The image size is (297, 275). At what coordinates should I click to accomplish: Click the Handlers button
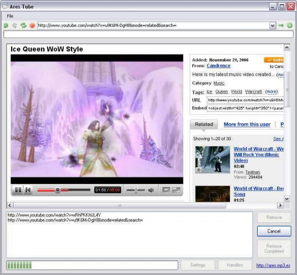(x=235, y=265)
